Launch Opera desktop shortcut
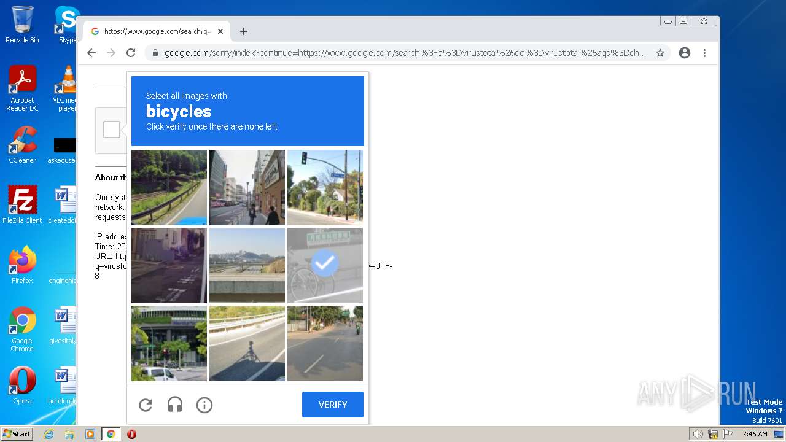This screenshot has width=786, height=442. point(22,386)
